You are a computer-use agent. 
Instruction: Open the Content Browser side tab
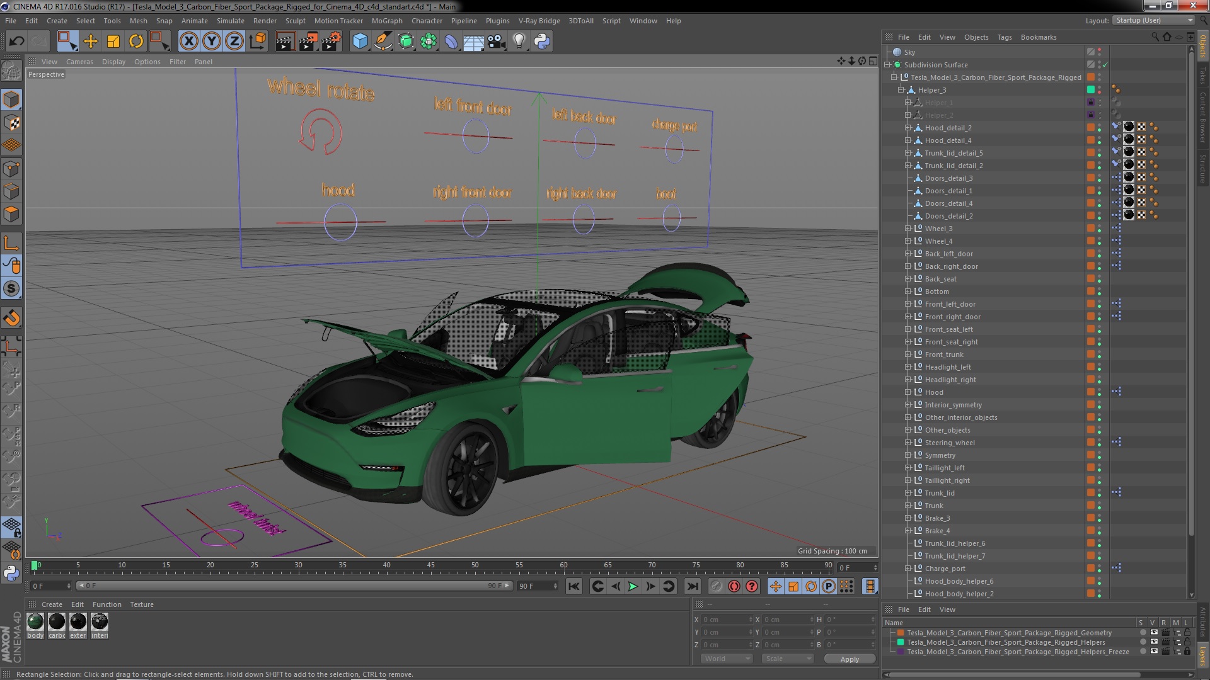[1203, 116]
